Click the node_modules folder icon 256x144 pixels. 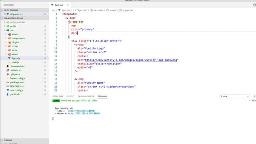(8, 22)
